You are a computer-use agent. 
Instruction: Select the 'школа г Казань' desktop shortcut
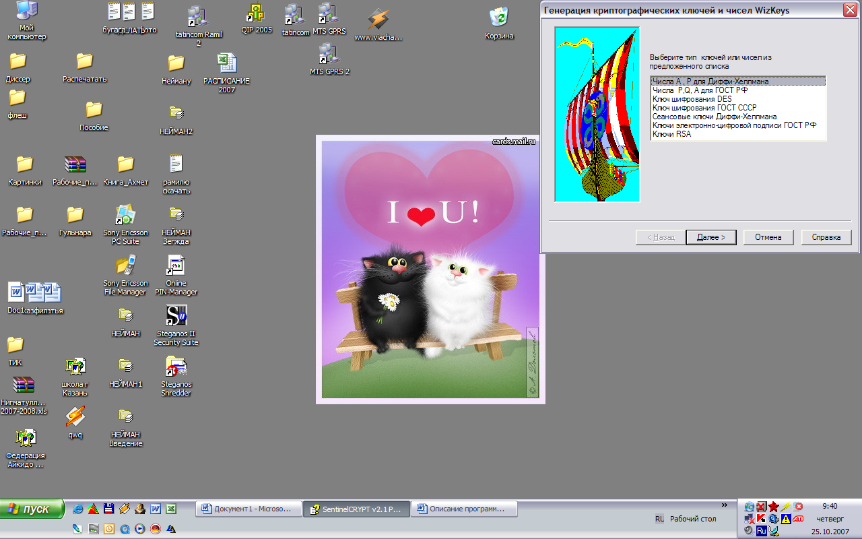coord(75,377)
